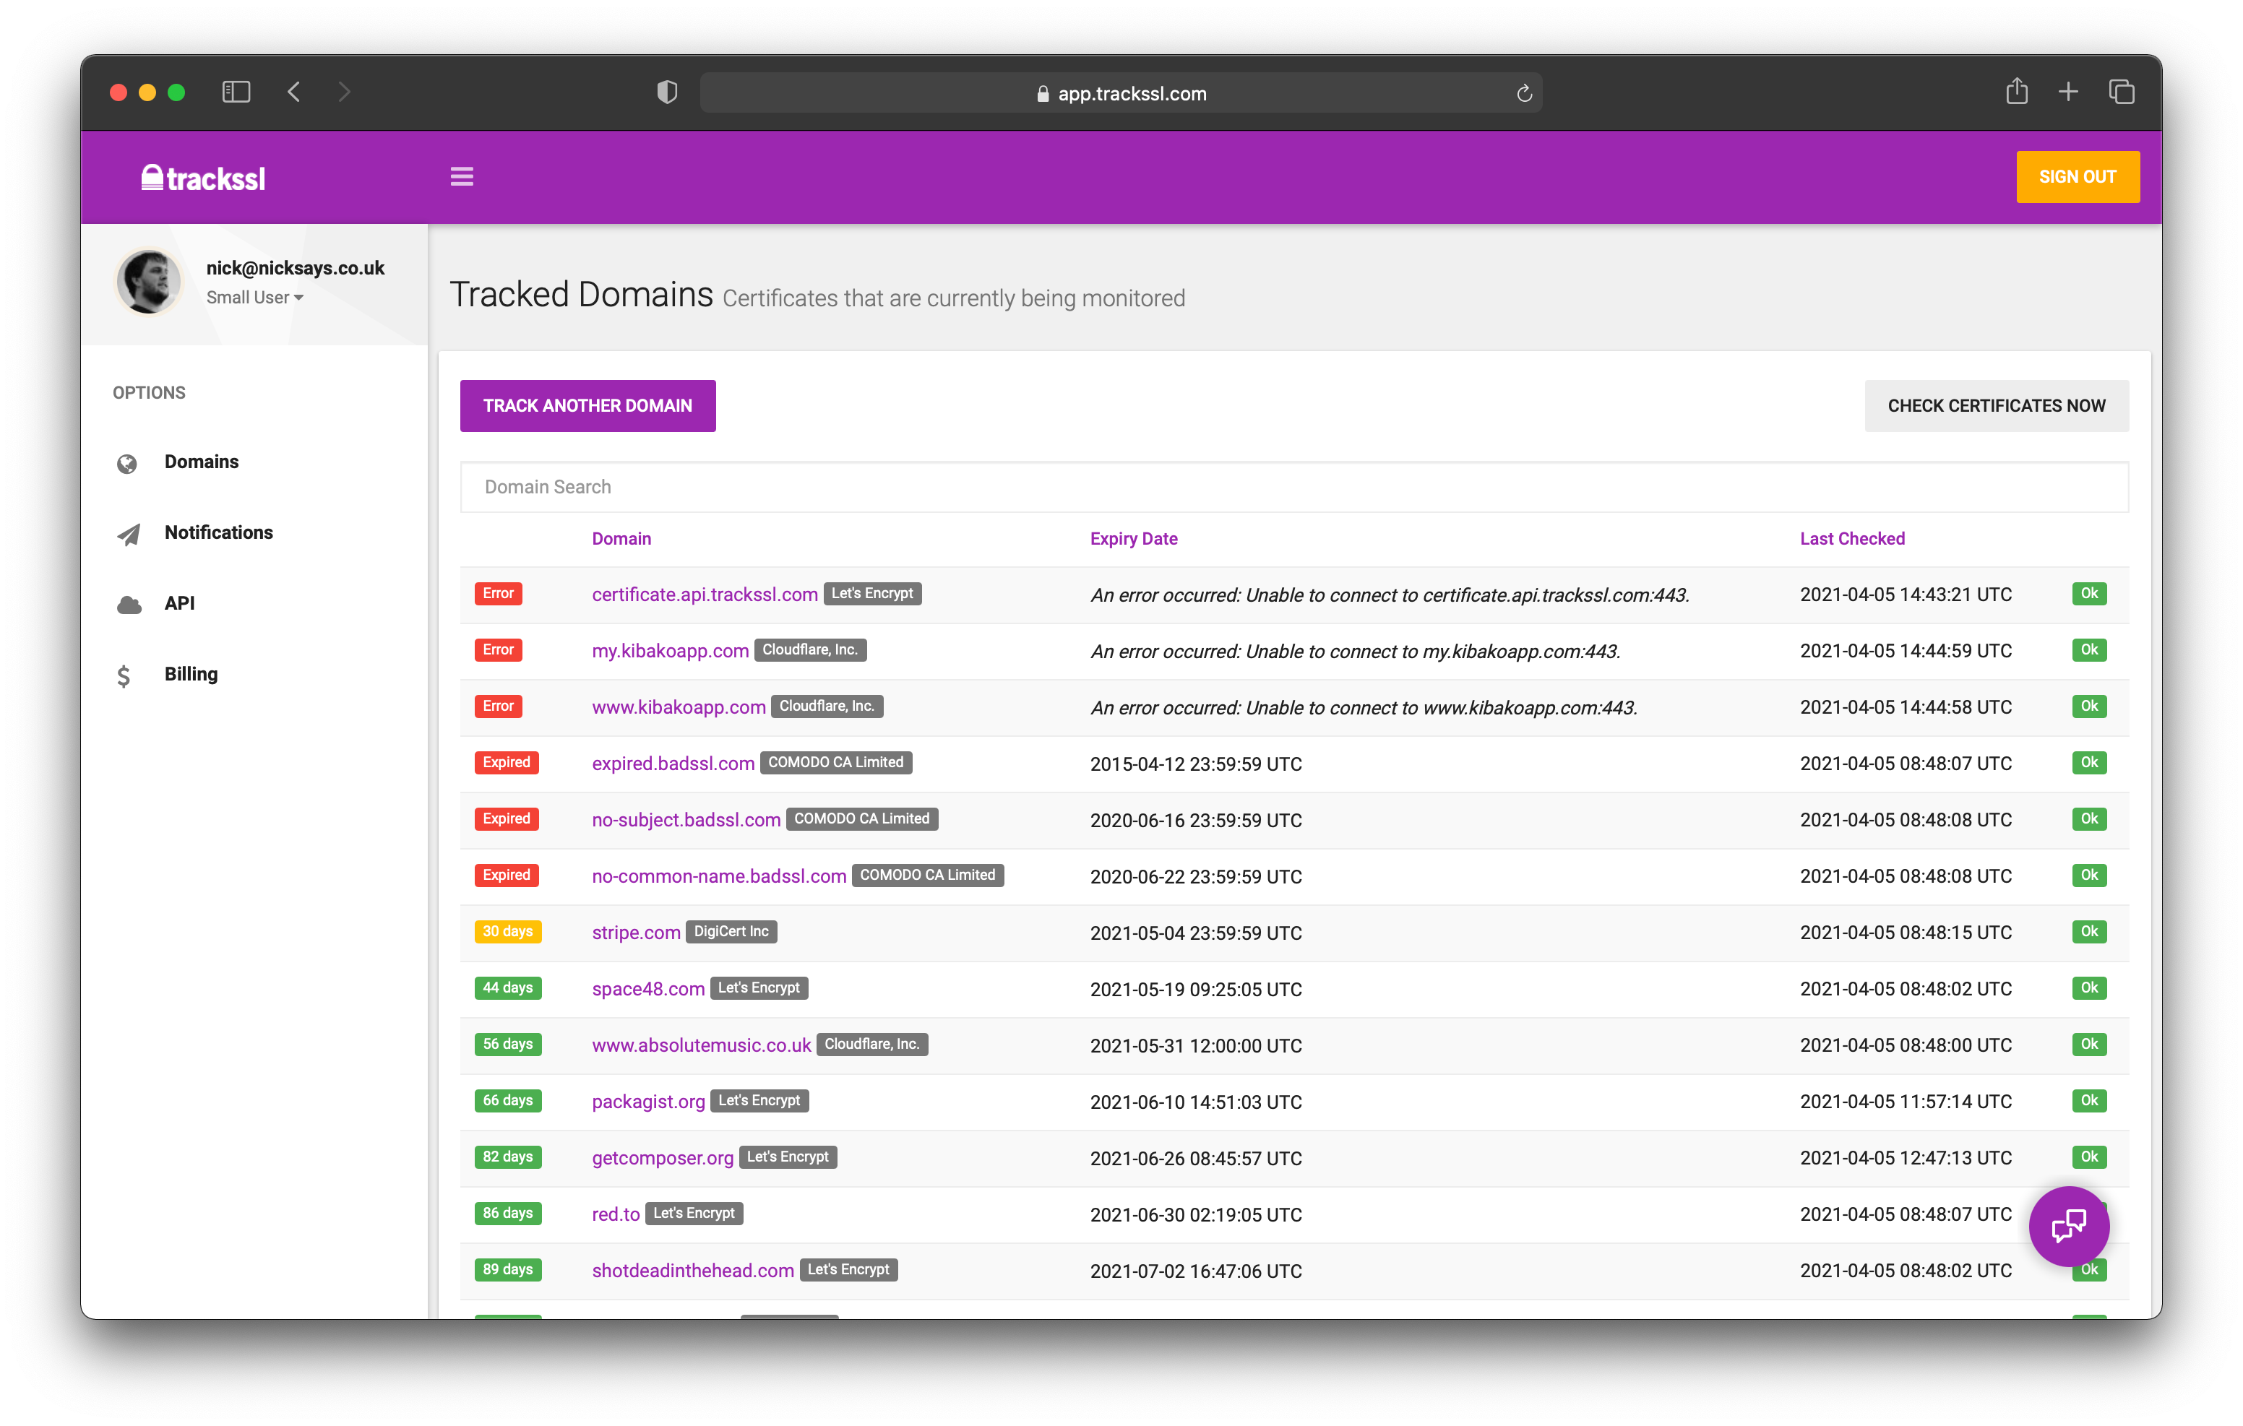Click the Safari address bar

point(1121,93)
